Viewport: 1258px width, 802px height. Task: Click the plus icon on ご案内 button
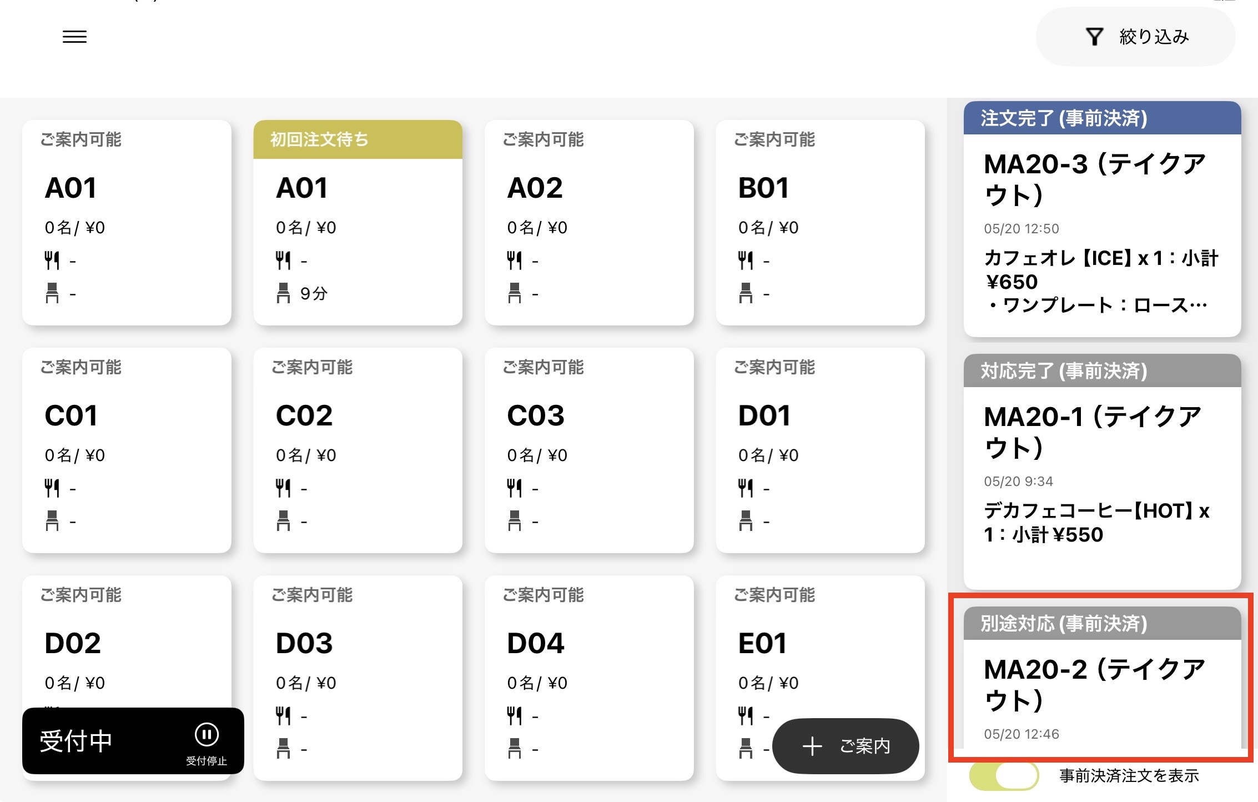click(812, 746)
